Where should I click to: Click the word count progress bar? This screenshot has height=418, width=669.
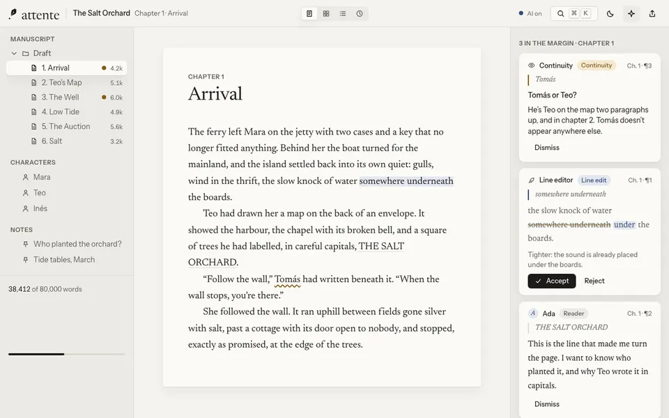[67, 354]
